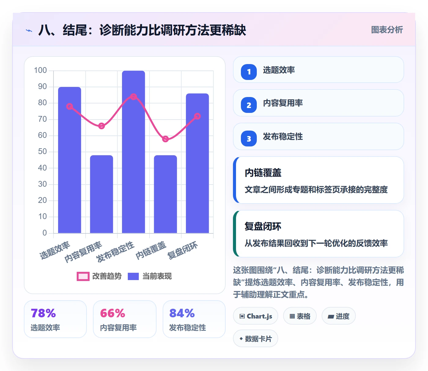Click the 78% 选题效率 stat card
The image size is (428, 371).
pos(55,319)
